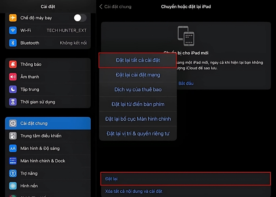Tap the Wi-Fi icon in sidebar
Image resolution: width=276 pixels, height=197 pixels.
pos(13,30)
